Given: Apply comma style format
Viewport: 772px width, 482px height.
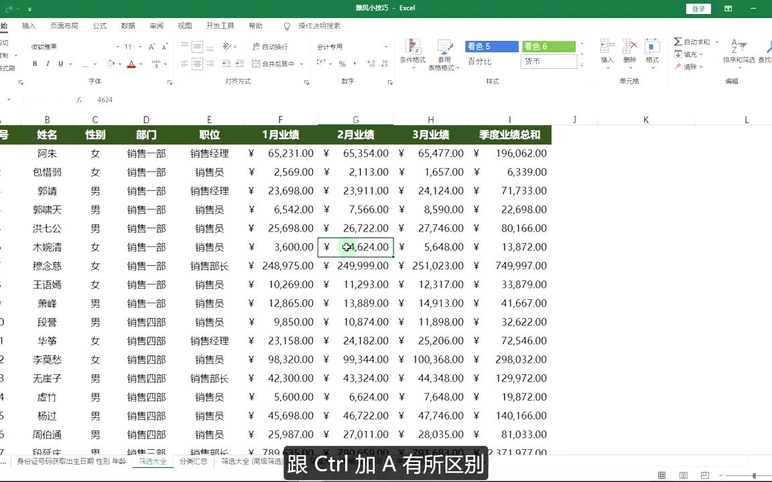Looking at the screenshot, I should pyautogui.click(x=355, y=64).
